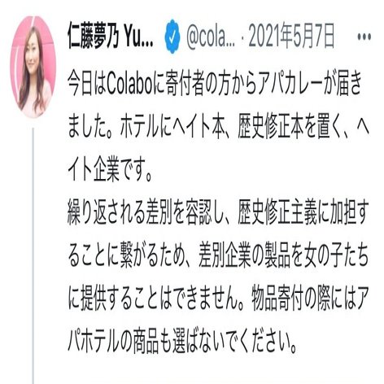Click the last line パホテルの商品も選ばないでください。
Image resolution: width=384 pixels, height=384 pixels.
(x=182, y=343)
